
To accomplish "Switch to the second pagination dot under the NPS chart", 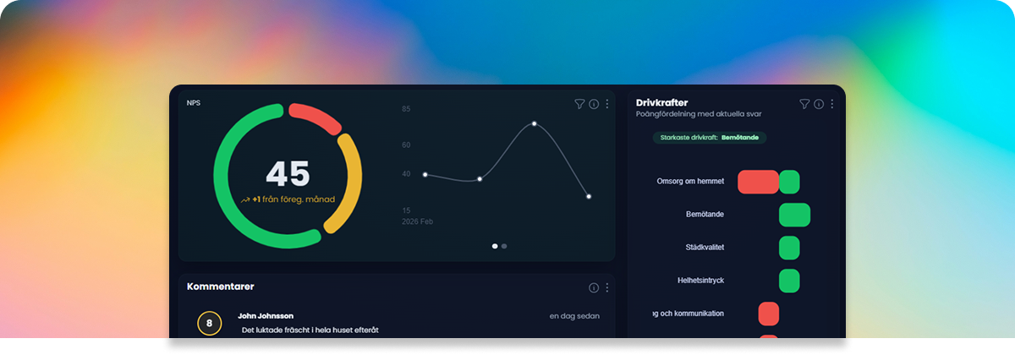I will tap(504, 246).
